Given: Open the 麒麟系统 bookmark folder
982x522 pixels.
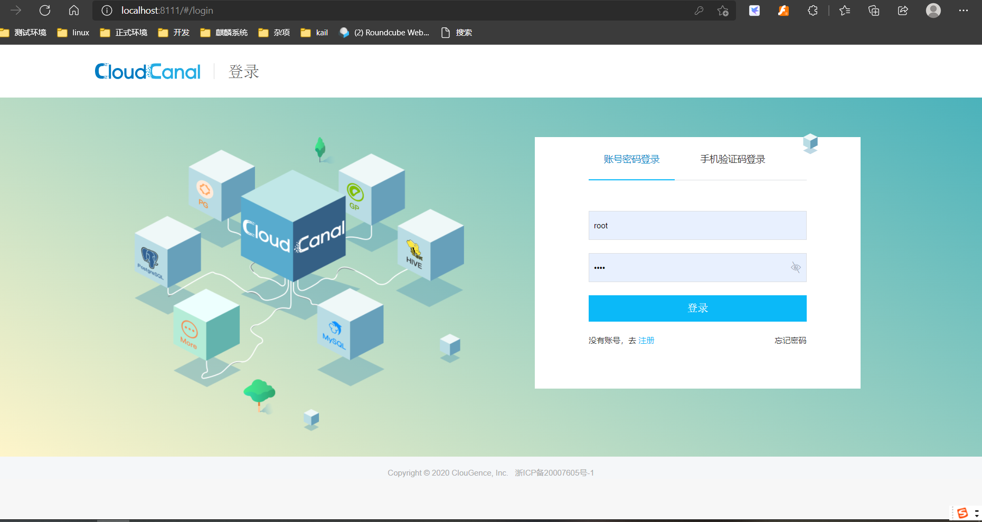Looking at the screenshot, I should (x=224, y=33).
